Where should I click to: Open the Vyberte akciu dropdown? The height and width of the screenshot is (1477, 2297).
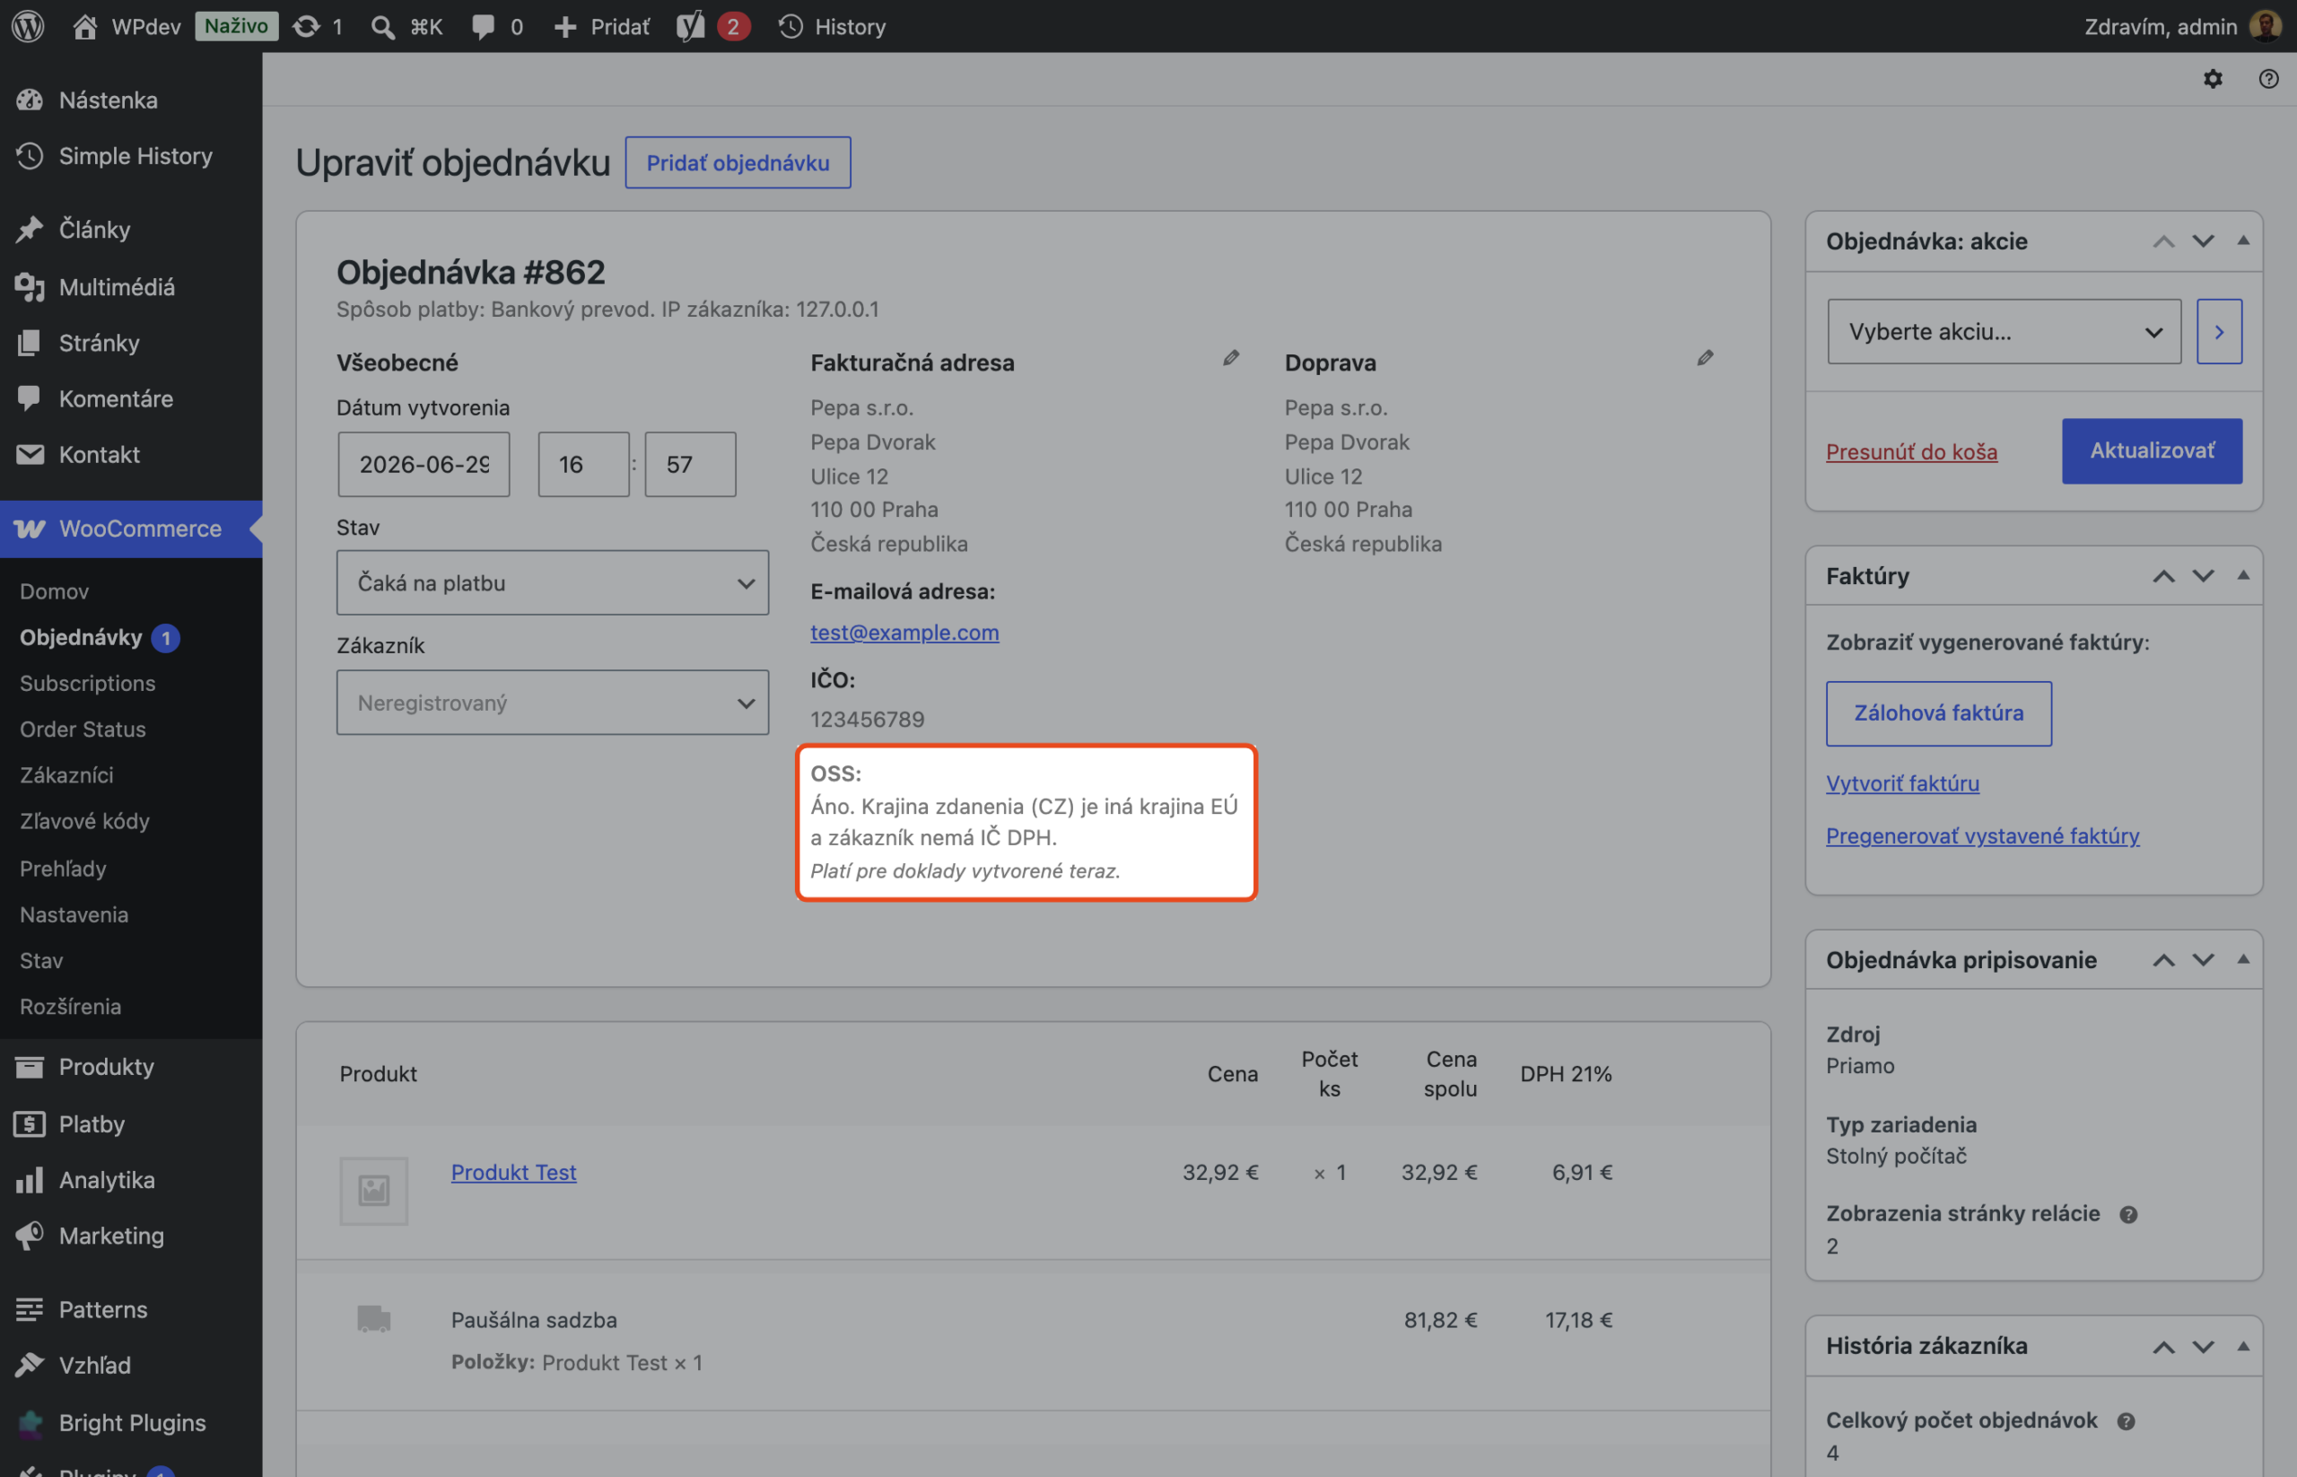point(2004,332)
